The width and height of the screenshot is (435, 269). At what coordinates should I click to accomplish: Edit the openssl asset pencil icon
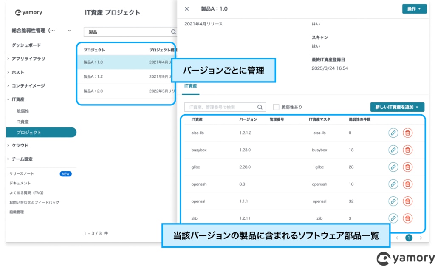393,201
